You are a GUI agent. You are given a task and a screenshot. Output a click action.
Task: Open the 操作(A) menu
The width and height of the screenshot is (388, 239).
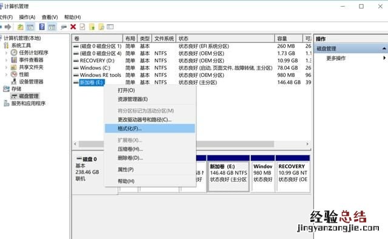27,17
